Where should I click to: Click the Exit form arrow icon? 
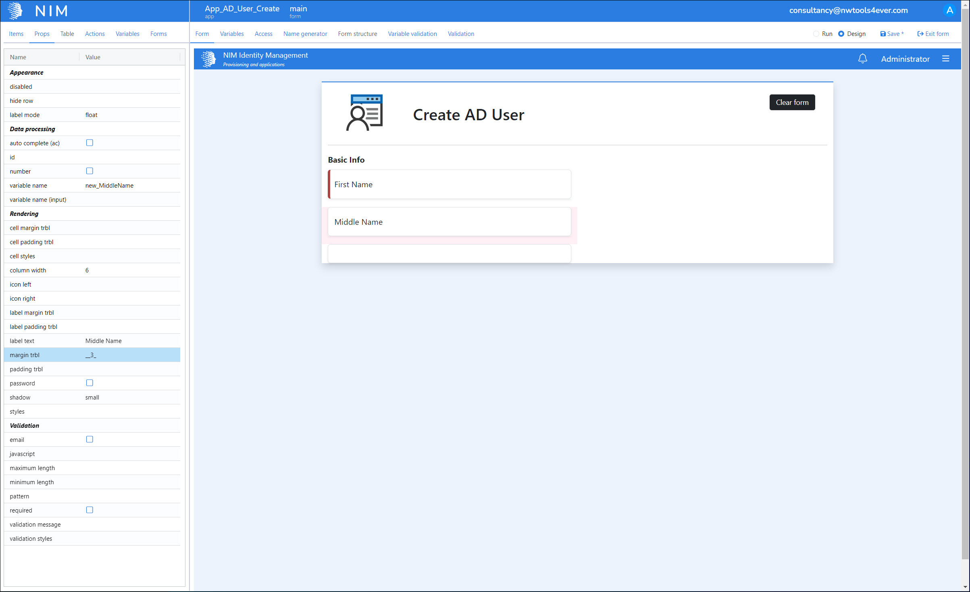tap(920, 34)
